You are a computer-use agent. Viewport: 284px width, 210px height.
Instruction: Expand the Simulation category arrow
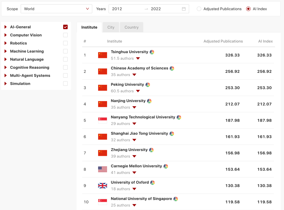click(x=6, y=83)
